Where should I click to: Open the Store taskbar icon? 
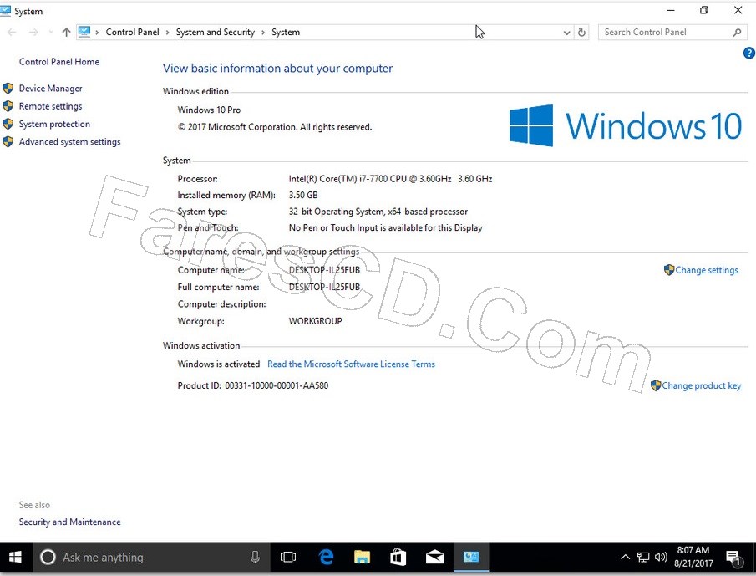point(398,558)
